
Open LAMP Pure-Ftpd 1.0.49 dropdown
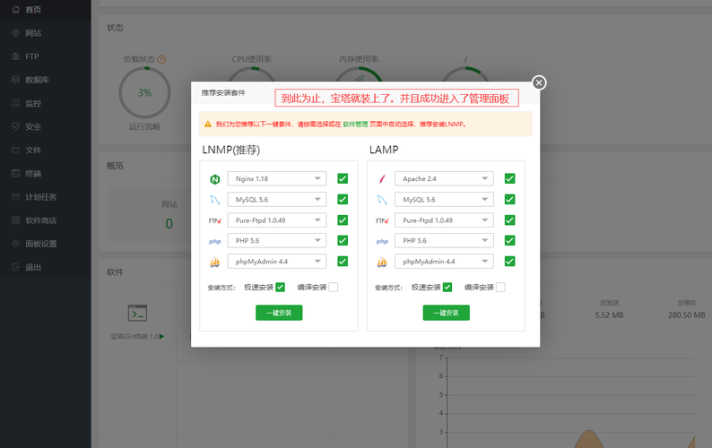coord(444,220)
